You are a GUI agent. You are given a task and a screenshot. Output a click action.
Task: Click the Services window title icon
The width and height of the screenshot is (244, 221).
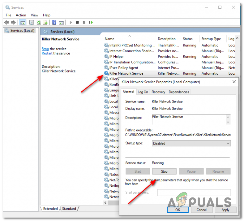click(7, 7)
